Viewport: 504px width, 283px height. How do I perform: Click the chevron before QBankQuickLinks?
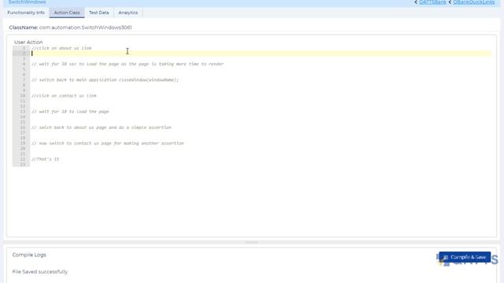[450, 2]
